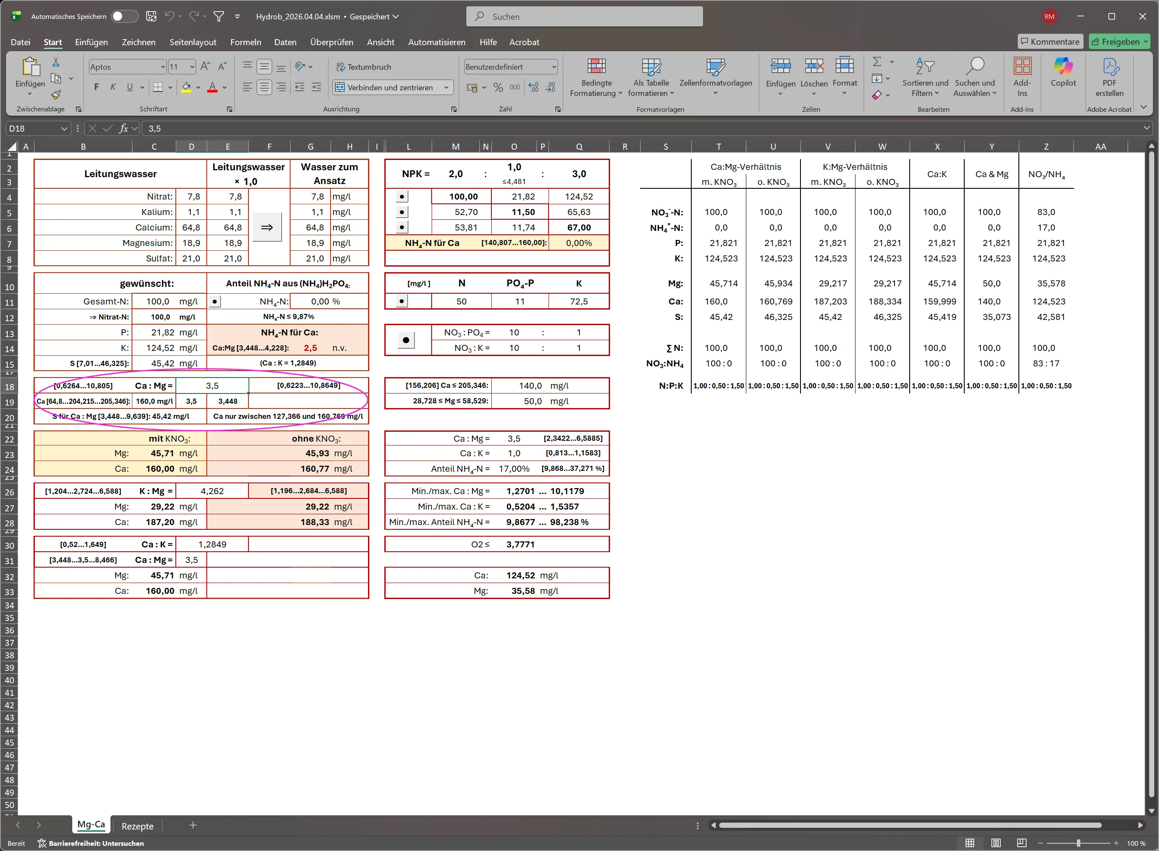Open the Formeln ribbon tab
1159x851 pixels.
click(245, 42)
